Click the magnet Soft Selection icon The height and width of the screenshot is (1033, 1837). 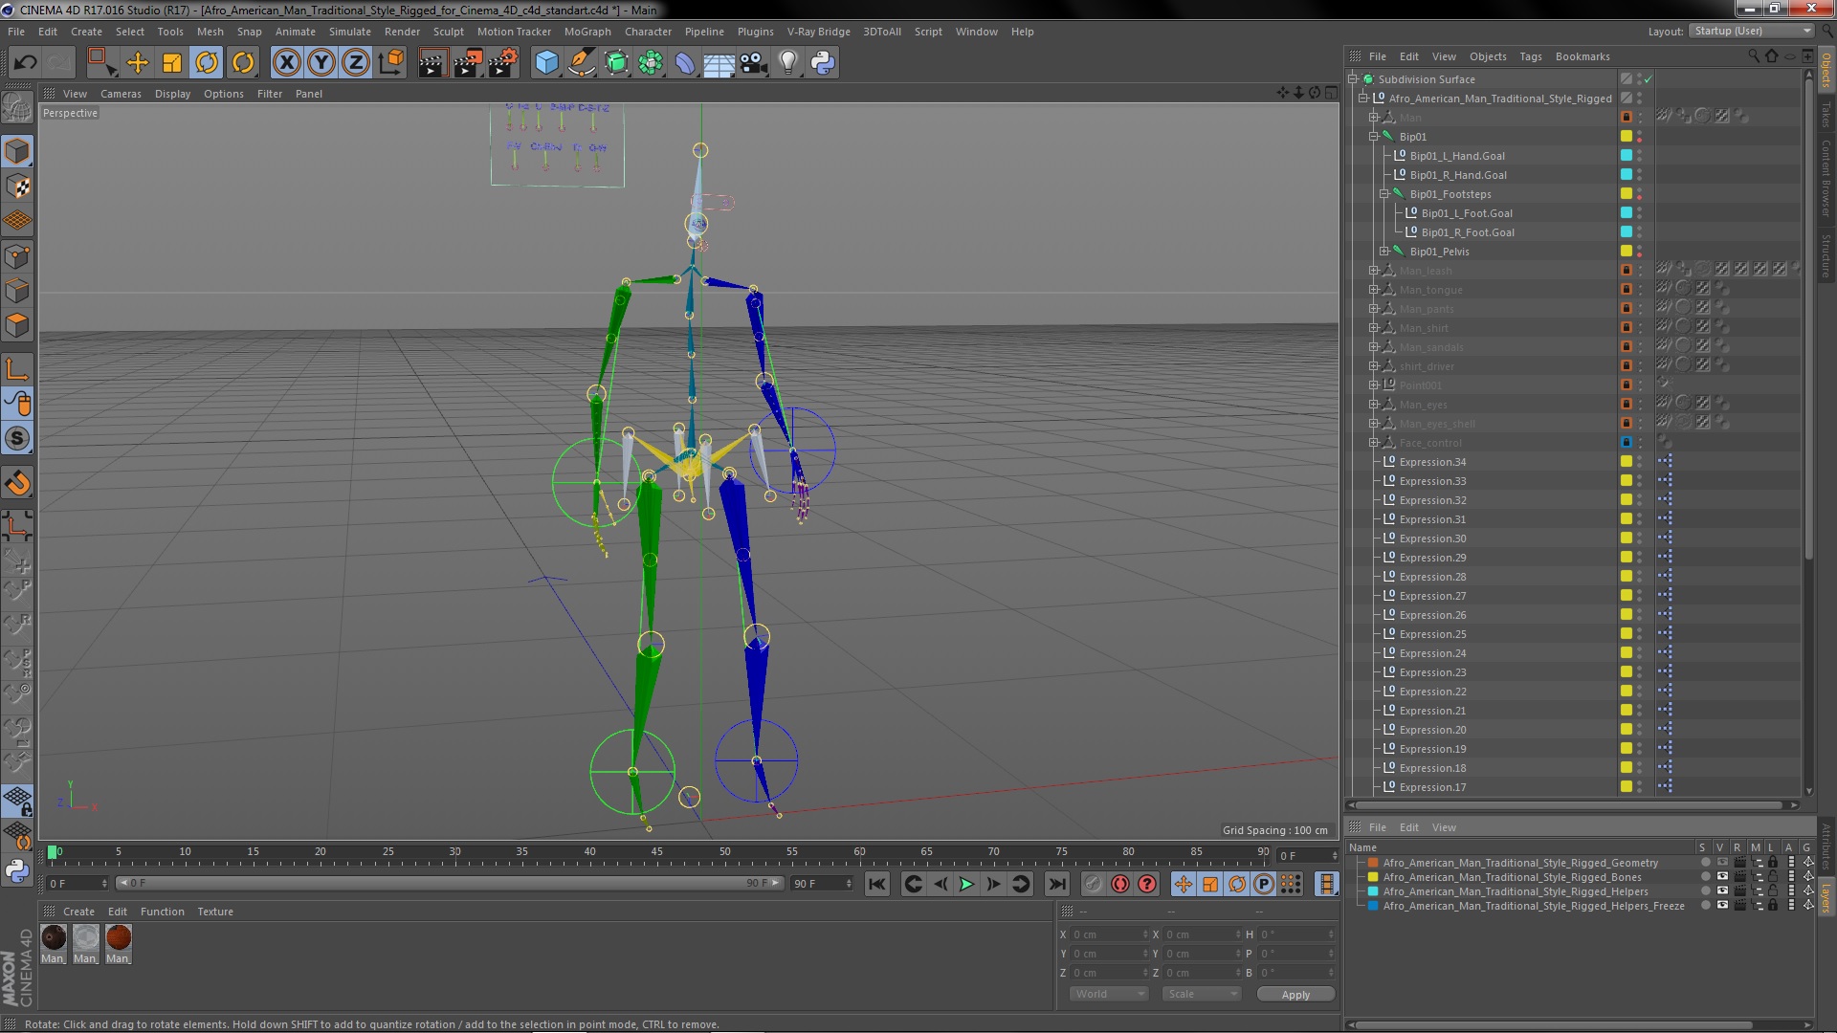coord(17,483)
